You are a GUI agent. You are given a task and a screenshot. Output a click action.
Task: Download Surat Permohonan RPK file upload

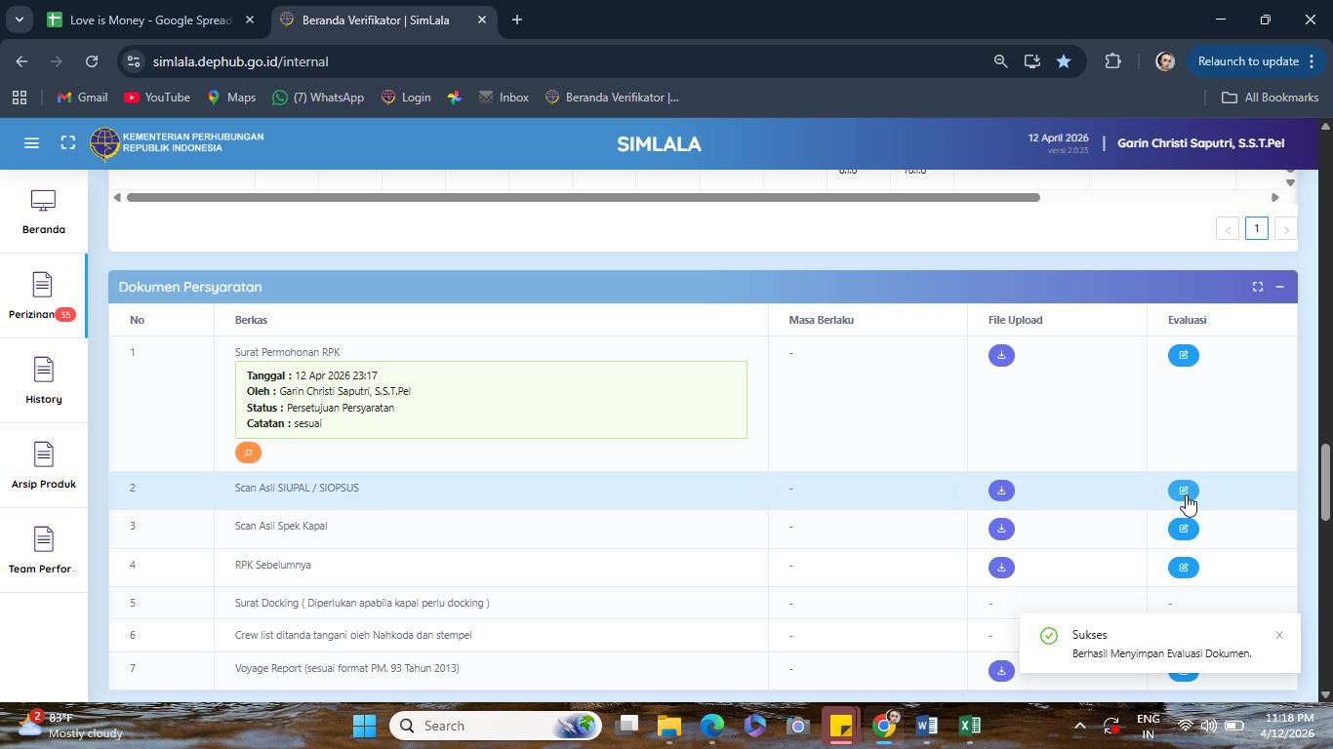click(1001, 355)
